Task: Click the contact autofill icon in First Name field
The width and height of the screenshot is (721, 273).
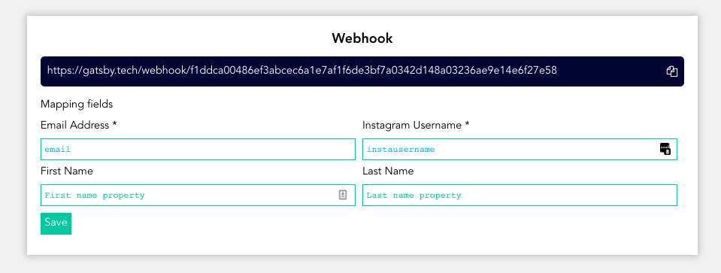Action: pos(343,195)
